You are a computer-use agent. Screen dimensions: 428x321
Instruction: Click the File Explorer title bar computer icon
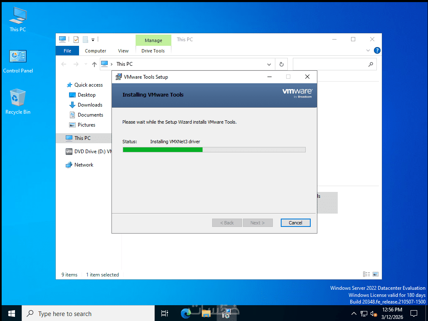click(62, 40)
